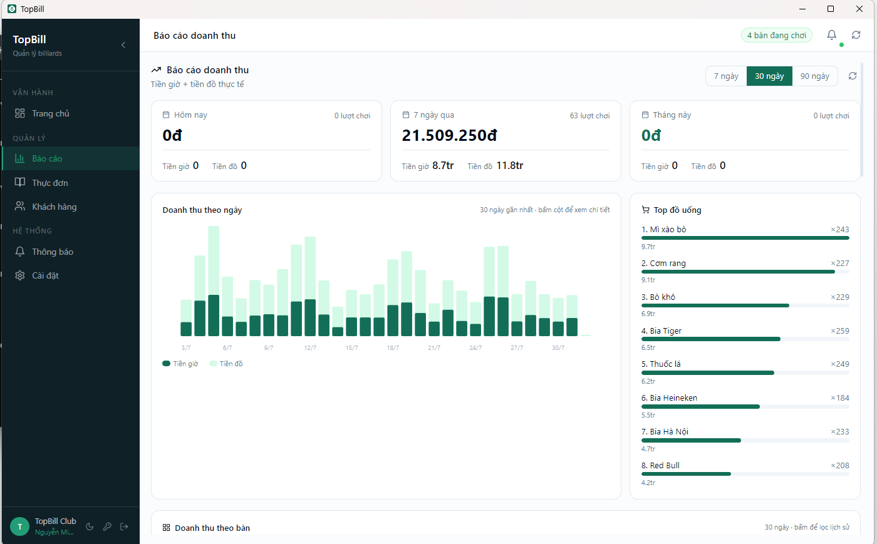Click the '×259' quantity for Bia Tiger
The image size is (877, 544).
coord(840,331)
